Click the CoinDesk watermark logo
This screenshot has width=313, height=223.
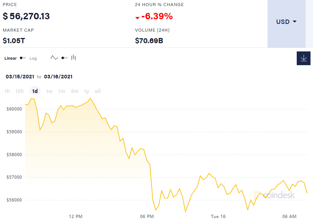coord(274,195)
